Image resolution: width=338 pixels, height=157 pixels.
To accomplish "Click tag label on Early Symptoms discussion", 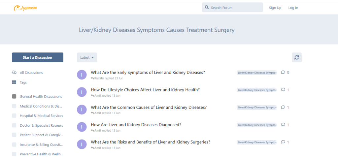I will 257,73.
